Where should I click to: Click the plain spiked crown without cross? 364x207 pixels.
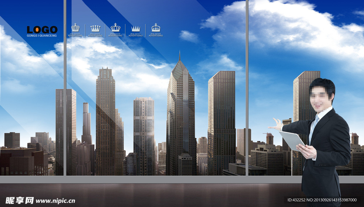(135, 29)
